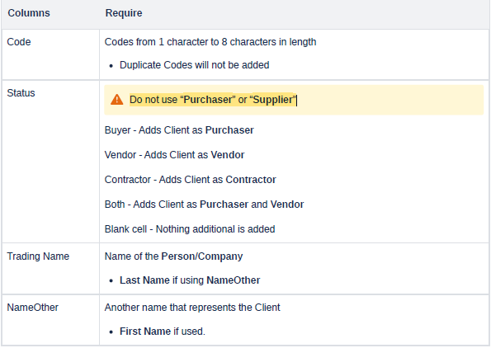Click the 'First Name if used.' bullet
The image size is (491, 348).
click(x=163, y=332)
